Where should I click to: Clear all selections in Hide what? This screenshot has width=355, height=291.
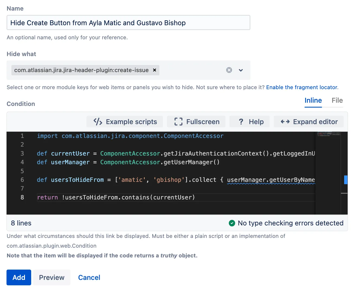point(229,70)
